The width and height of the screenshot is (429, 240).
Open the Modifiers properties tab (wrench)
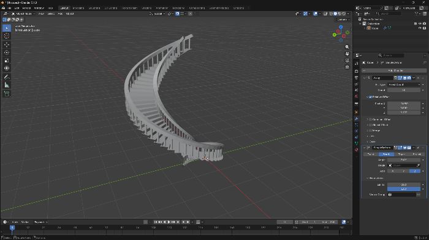(x=356, y=118)
